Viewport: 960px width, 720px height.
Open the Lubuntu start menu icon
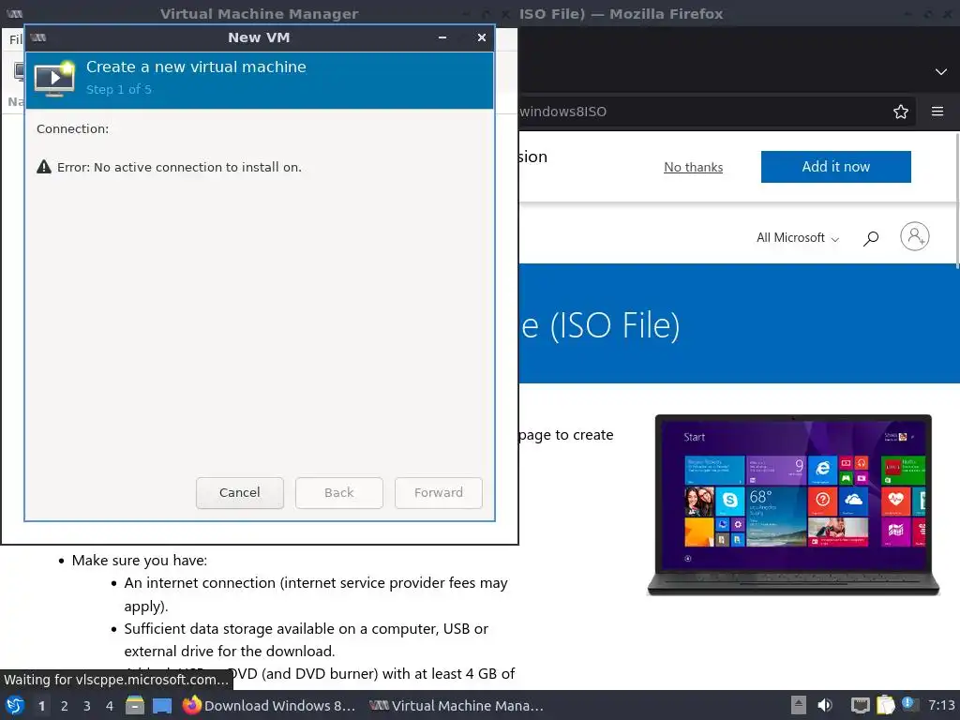(x=15, y=705)
